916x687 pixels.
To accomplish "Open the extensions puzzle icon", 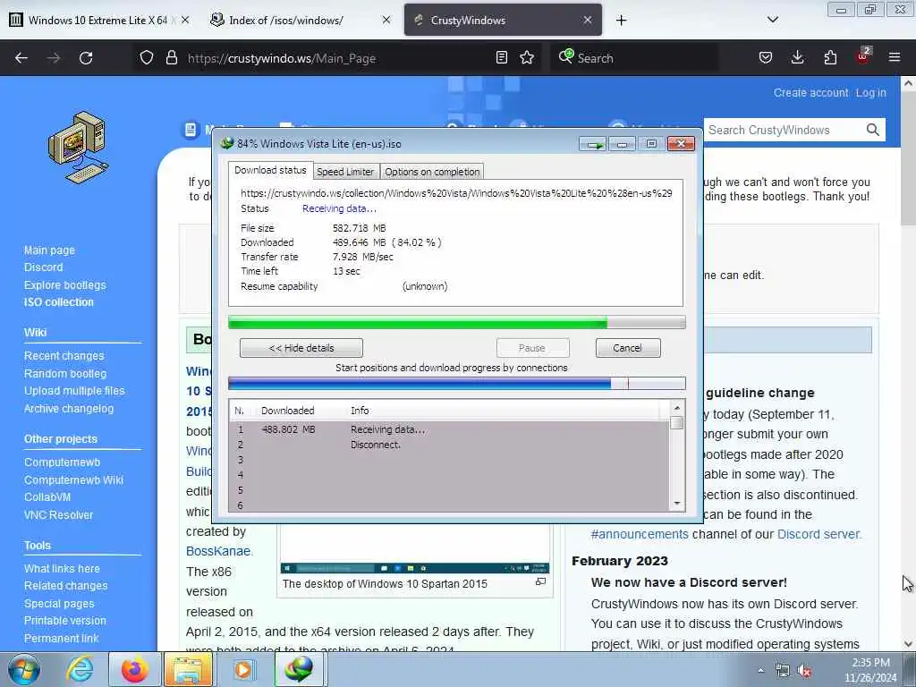I will pyautogui.click(x=830, y=58).
